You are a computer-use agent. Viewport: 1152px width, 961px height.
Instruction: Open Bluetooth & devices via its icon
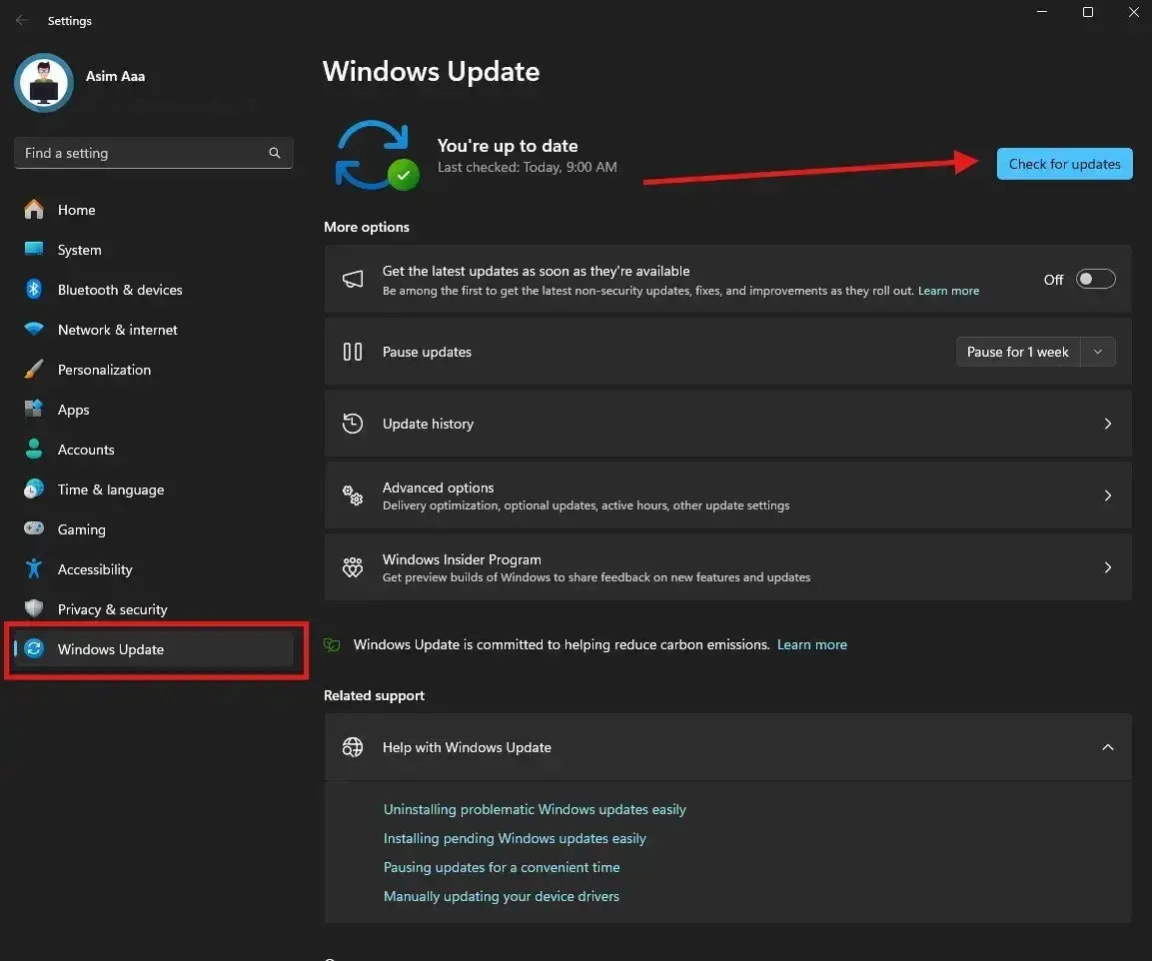34,290
